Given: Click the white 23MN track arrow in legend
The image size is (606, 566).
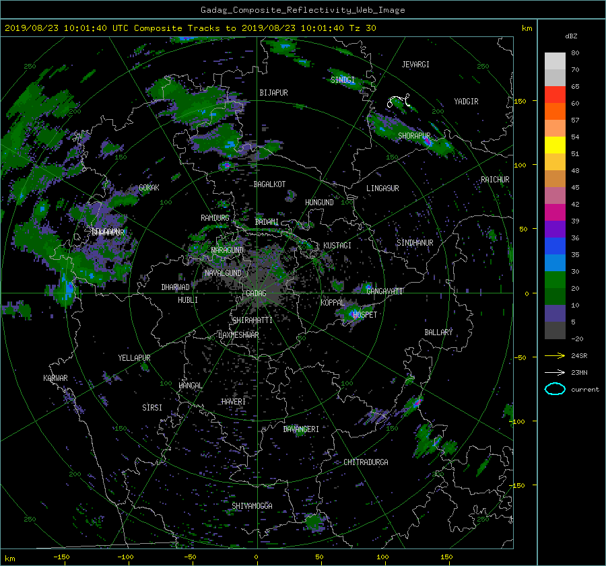Looking at the screenshot, I should (x=555, y=372).
